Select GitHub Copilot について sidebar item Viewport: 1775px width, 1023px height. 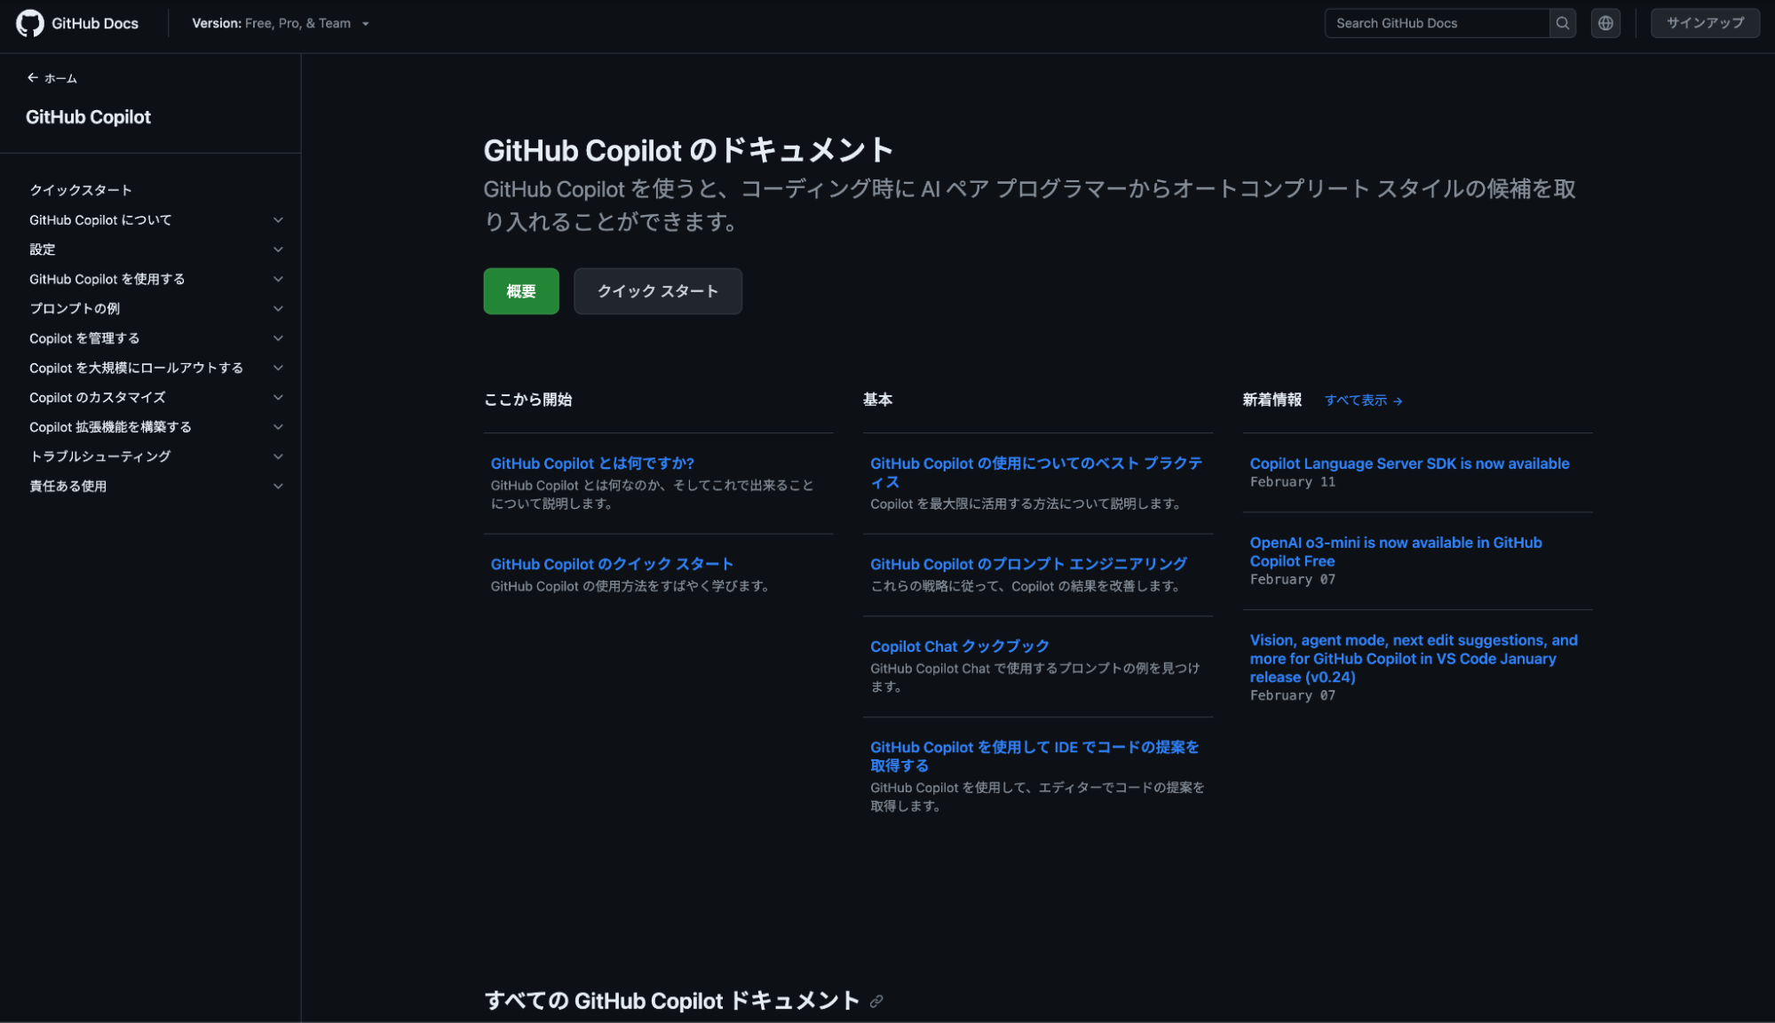pos(100,220)
